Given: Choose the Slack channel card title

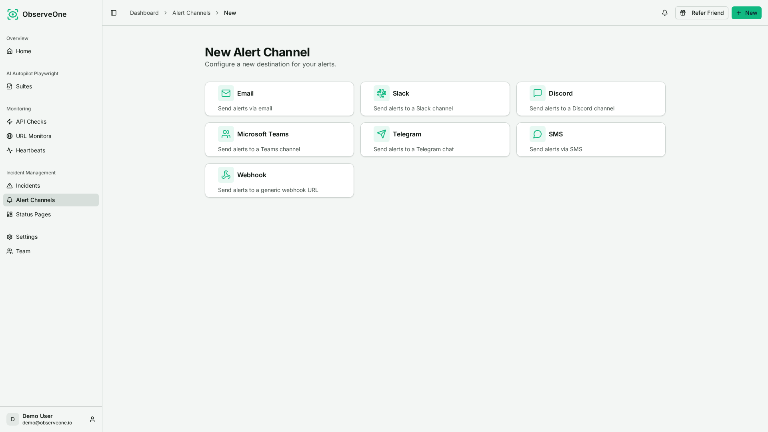Looking at the screenshot, I should click(401, 93).
